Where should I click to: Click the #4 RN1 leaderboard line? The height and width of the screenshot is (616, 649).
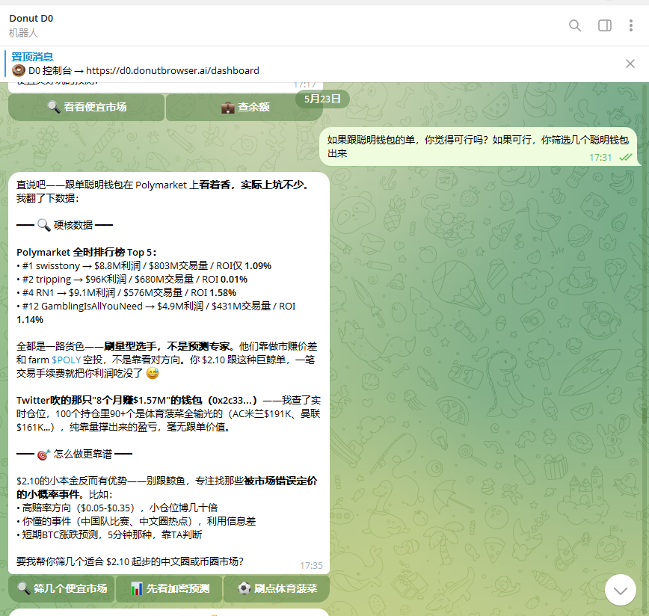coord(126,293)
